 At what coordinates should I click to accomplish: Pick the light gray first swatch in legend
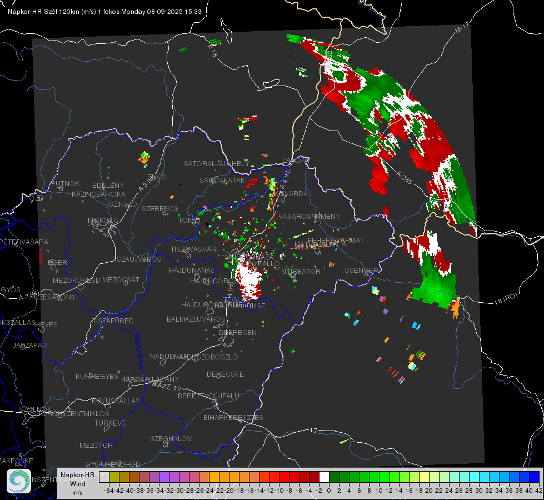[x=104, y=477]
